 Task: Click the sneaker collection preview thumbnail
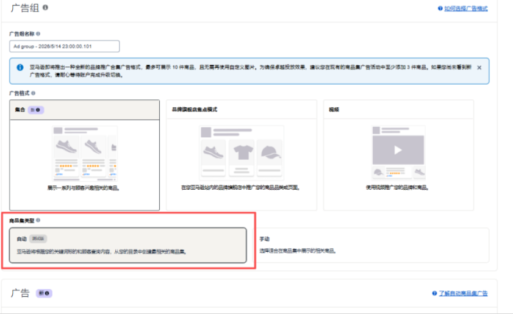85,154
